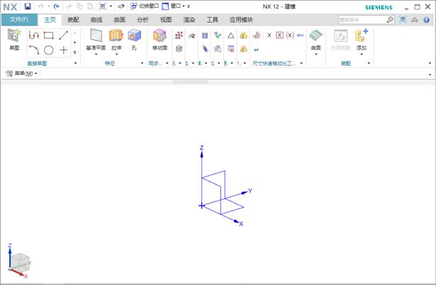Expand the Window (窗口) dropdown

[172, 6]
